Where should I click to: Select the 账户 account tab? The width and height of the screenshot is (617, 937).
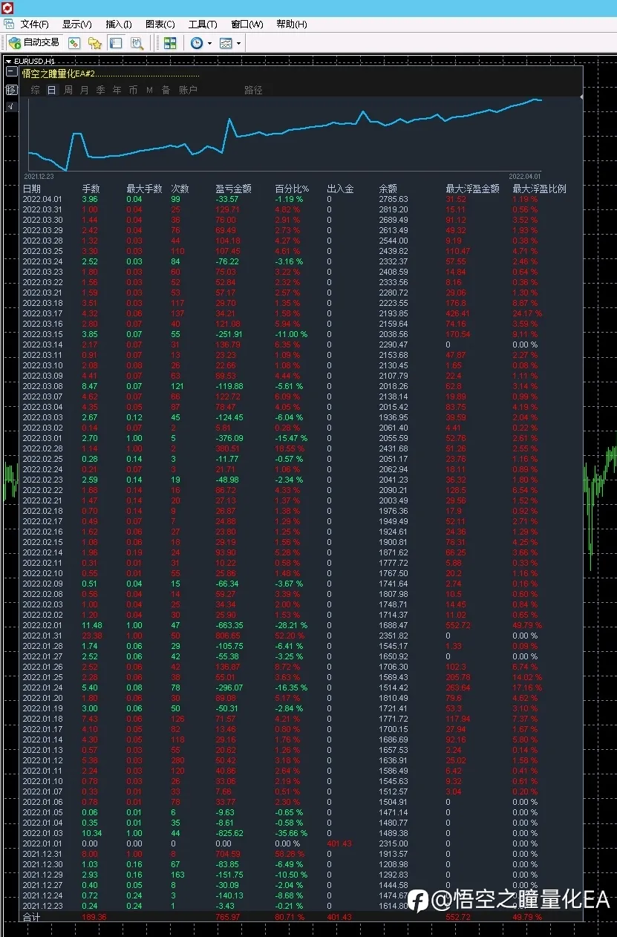(188, 90)
